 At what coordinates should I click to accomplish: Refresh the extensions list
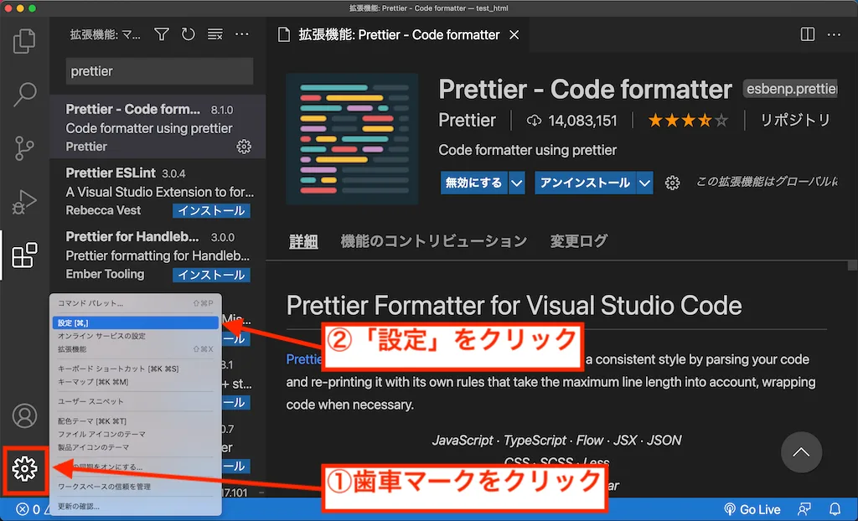coord(189,34)
